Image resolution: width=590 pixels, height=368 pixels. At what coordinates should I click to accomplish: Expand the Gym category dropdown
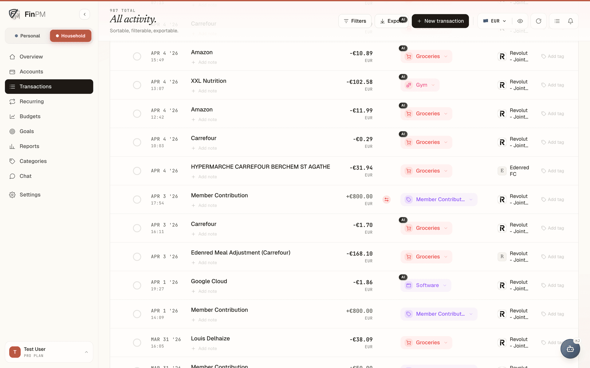(420, 85)
